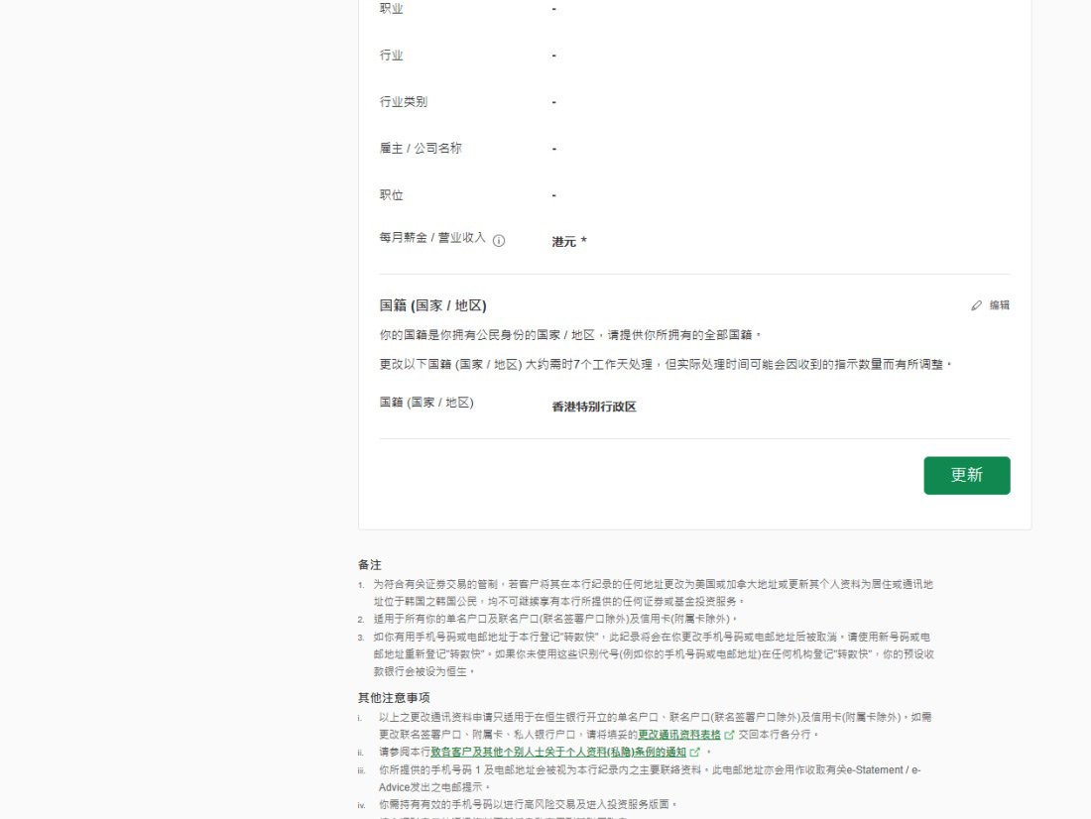1091x819 pixels.
Task: Click the 职业 field label
Action: (x=392, y=9)
